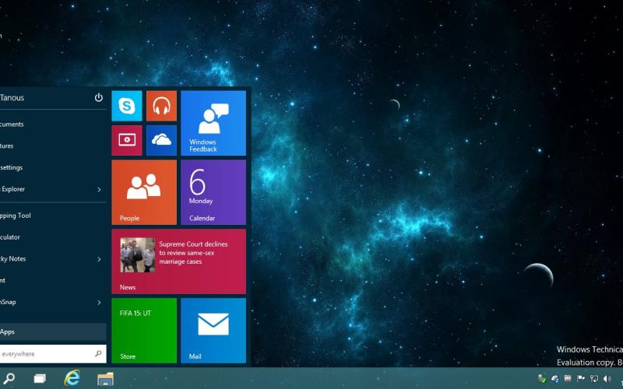The height and width of the screenshot is (389, 623).
Task: Expand the Snap item's submenu arrow
Action: [99, 302]
